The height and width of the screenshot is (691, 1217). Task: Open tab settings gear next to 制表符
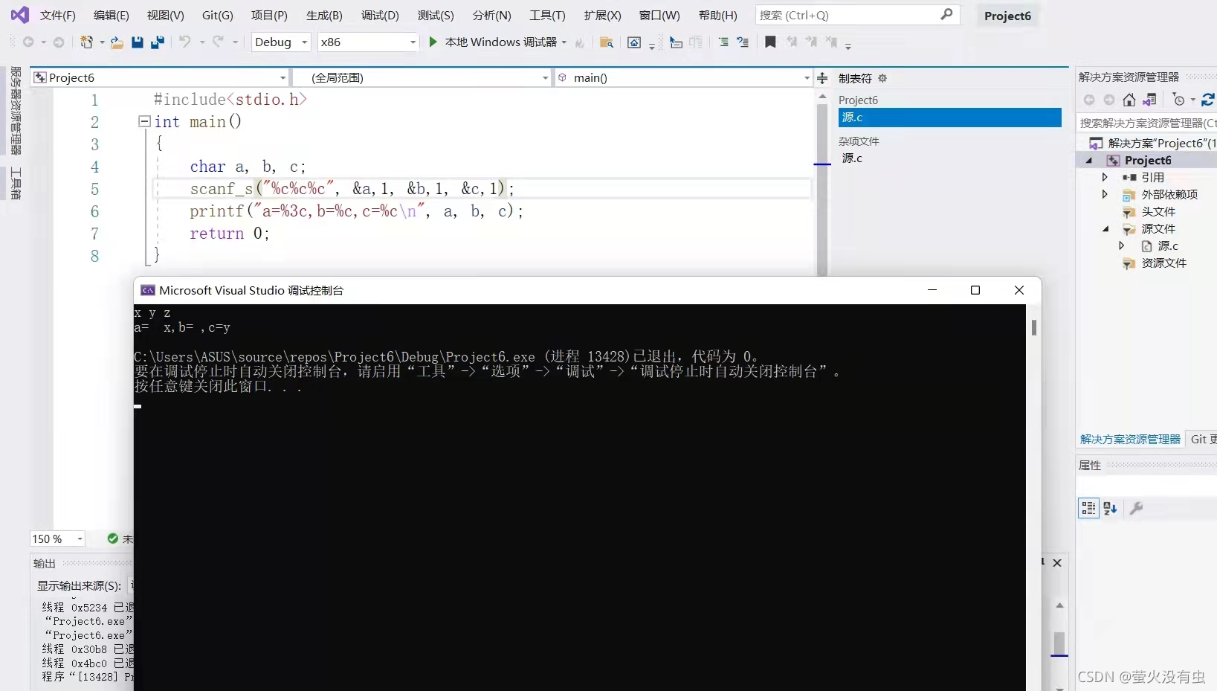(x=882, y=78)
